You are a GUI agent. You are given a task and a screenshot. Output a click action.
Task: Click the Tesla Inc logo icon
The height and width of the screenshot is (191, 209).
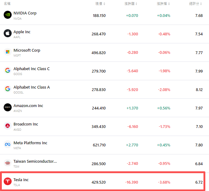click(8, 181)
